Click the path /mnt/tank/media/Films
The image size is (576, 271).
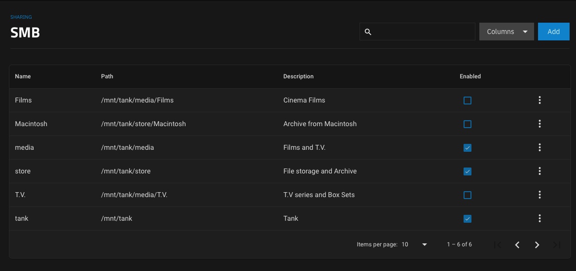138,100
